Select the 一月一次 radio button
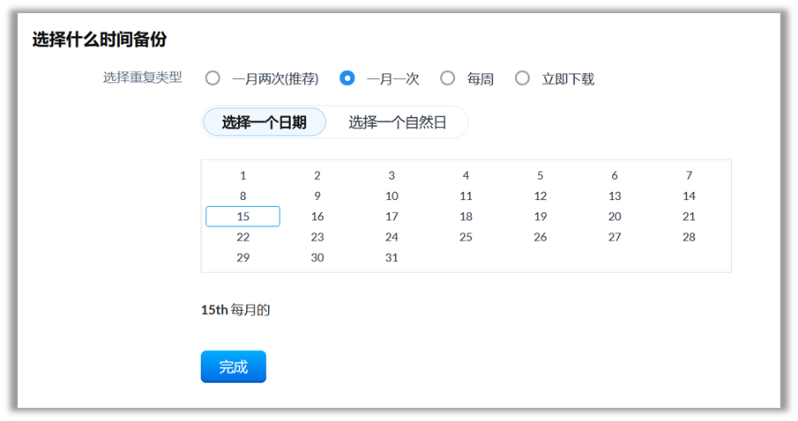 (x=347, y=78)
